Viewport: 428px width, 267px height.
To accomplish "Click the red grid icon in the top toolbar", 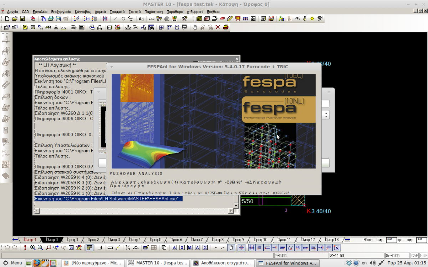I will point(105,19).
